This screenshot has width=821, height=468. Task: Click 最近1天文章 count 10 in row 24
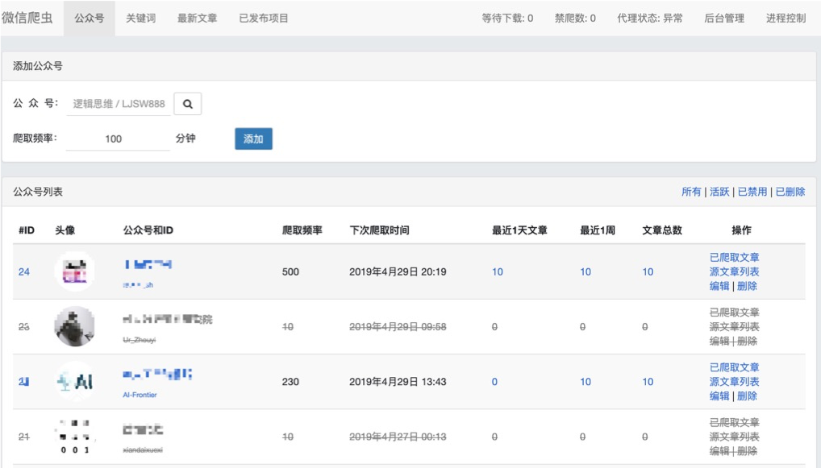pyautogui.click(x=498, y=272)
